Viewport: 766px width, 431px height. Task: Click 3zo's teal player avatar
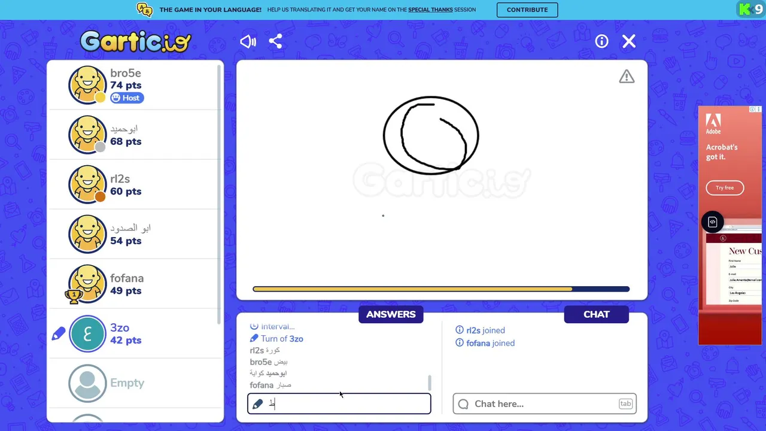tap(87, 333)
